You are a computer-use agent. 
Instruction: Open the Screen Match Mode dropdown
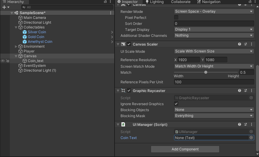[214, 66]
